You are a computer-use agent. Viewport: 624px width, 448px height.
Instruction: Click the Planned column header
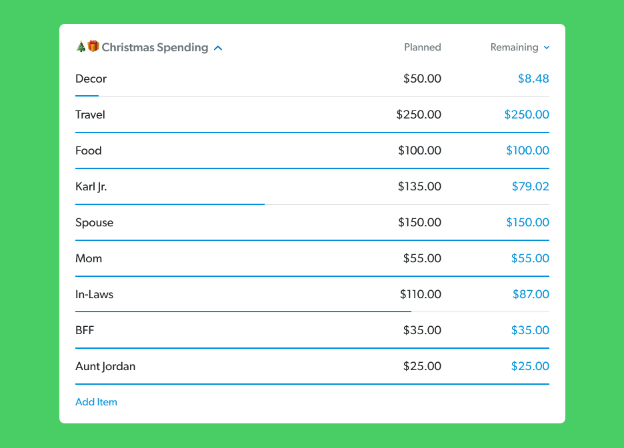423,47
